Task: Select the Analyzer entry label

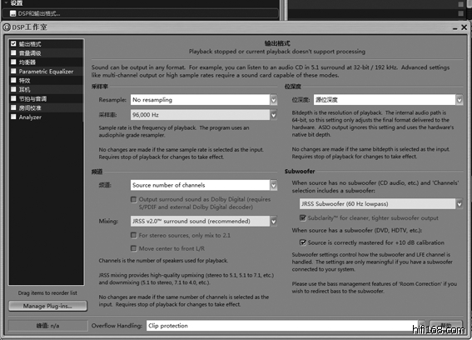Action: 30,117
